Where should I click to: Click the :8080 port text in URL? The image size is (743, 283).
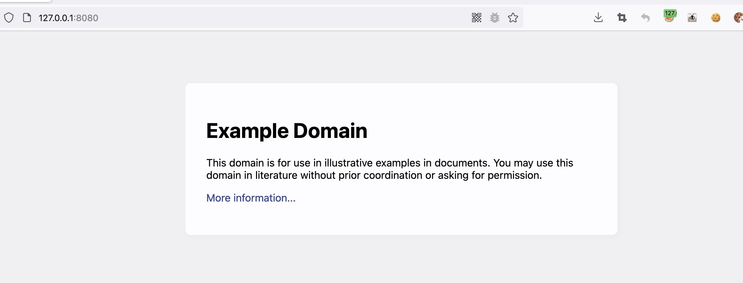[x=86, y=18]
